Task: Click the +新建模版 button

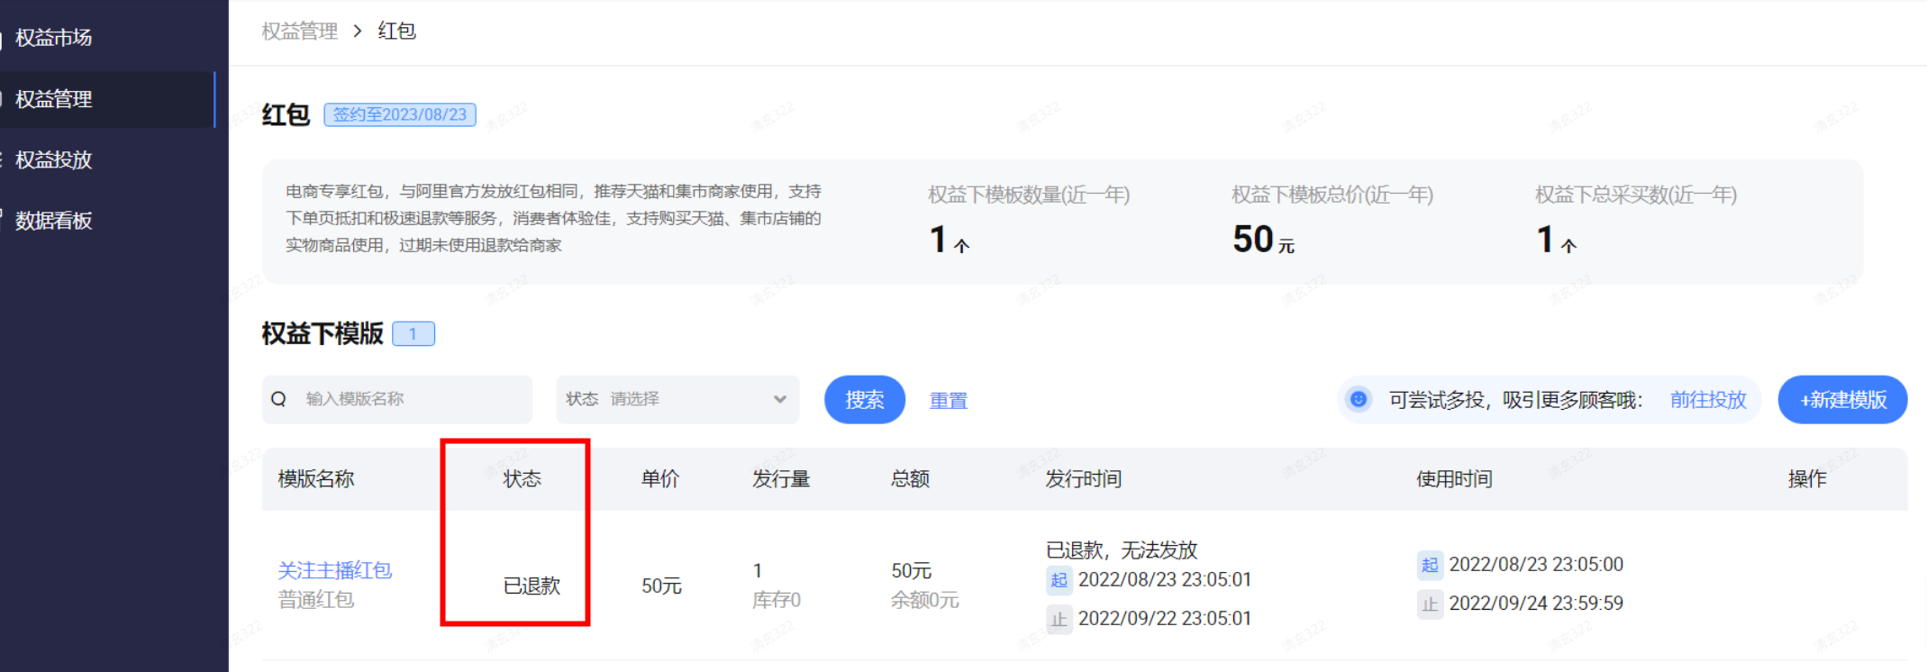Action: pos(1843,400)
